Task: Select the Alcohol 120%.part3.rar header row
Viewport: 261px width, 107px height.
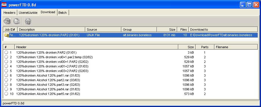Action: (x=131, y=85)
